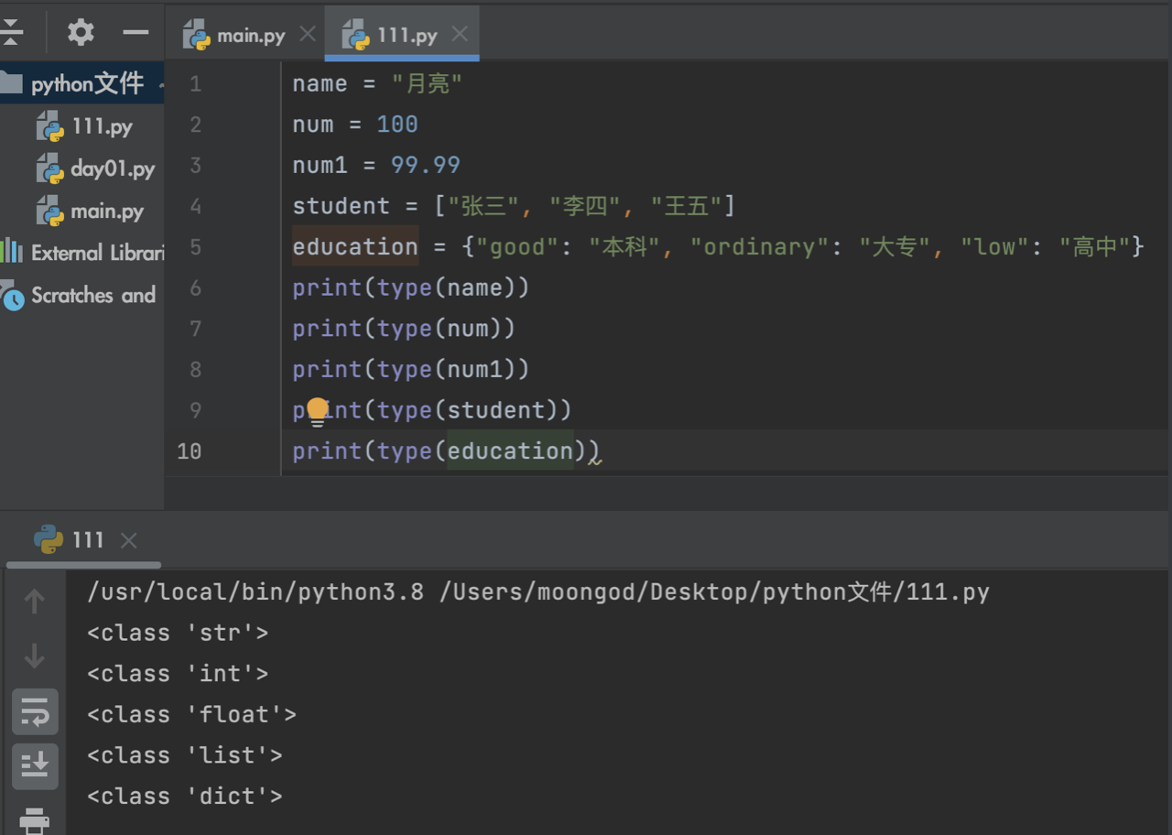Screen dimensions: 1172x835
Task: Click the print console output icon
Action: click(x=35, y=819)
